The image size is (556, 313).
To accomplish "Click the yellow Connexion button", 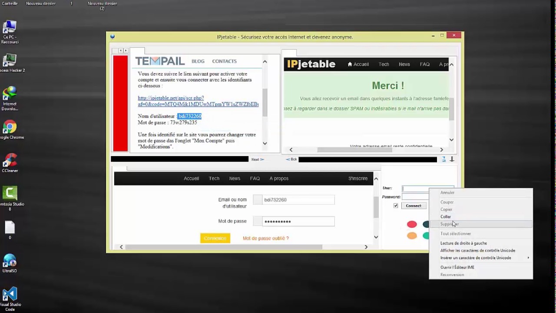I will pos(215,238).
